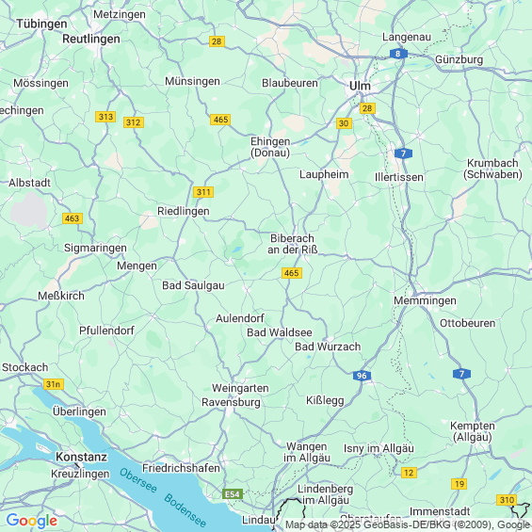Click the 463 road shield near Albstadt
Screen dimensions: 532x532
click(x=73, y=218)
